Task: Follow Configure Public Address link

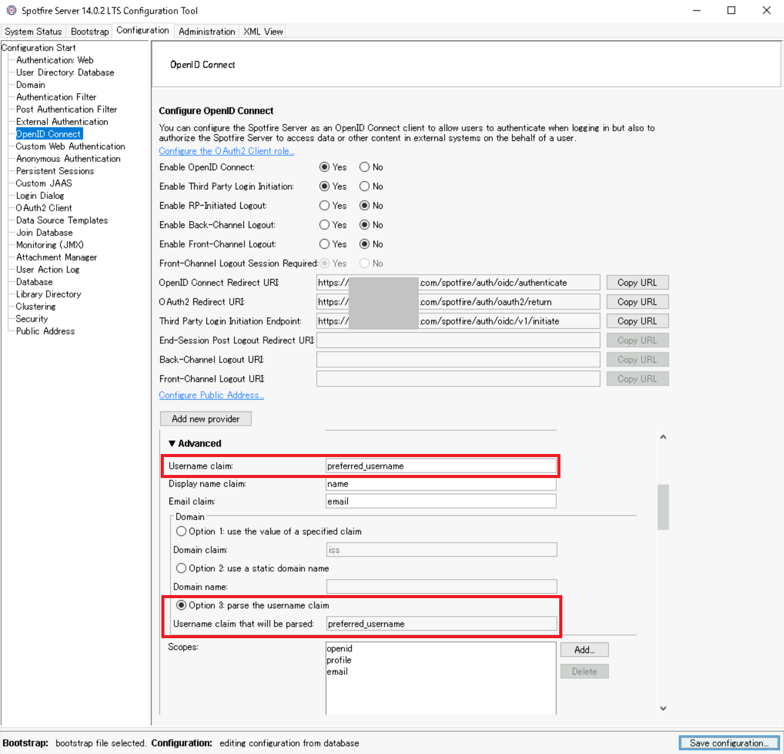Action: (x=211, y=395)
